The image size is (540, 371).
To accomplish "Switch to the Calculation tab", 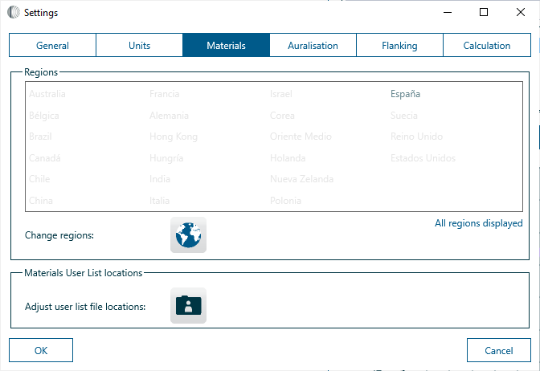I will click(x=487, y=45).
